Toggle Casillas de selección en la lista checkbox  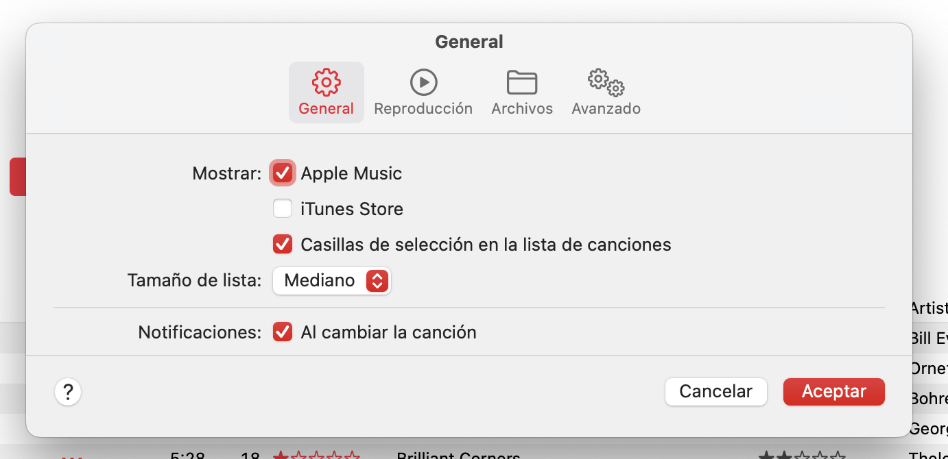283,244
